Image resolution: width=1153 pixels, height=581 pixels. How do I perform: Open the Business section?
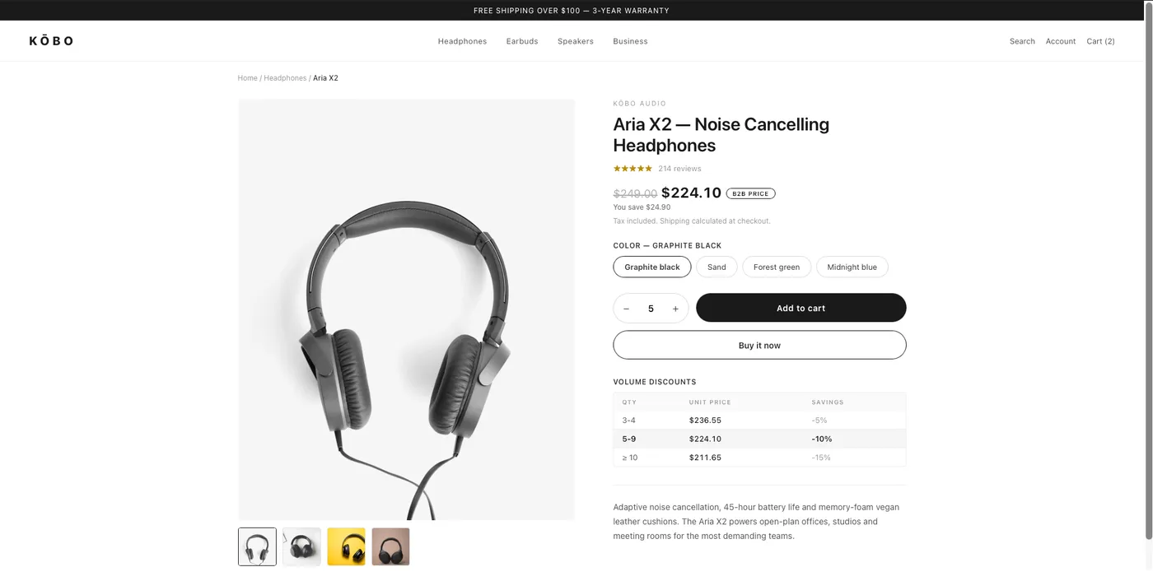[x=630, y=41]
